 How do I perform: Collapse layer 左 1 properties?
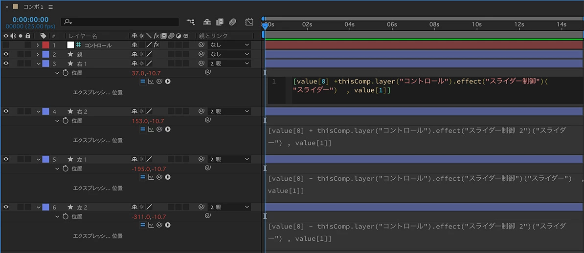click(38, 159)
